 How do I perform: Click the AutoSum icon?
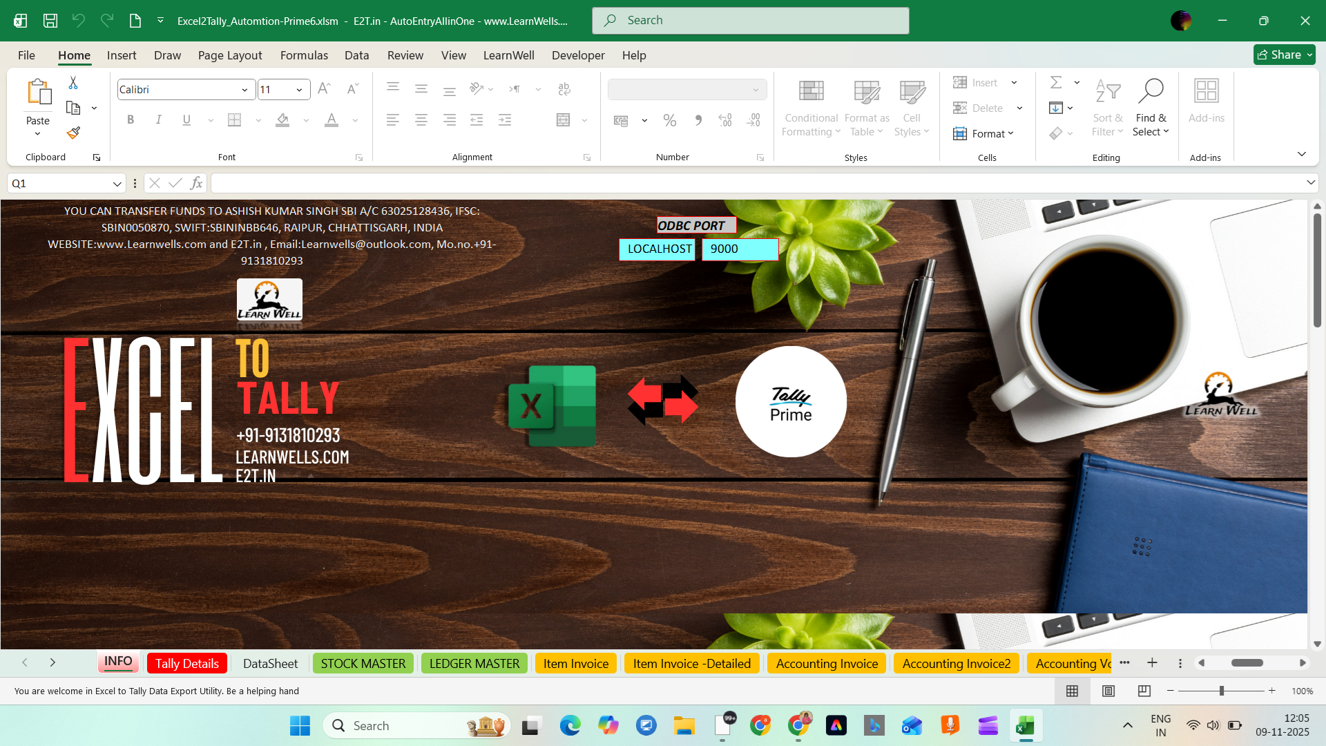(1057, 82)
